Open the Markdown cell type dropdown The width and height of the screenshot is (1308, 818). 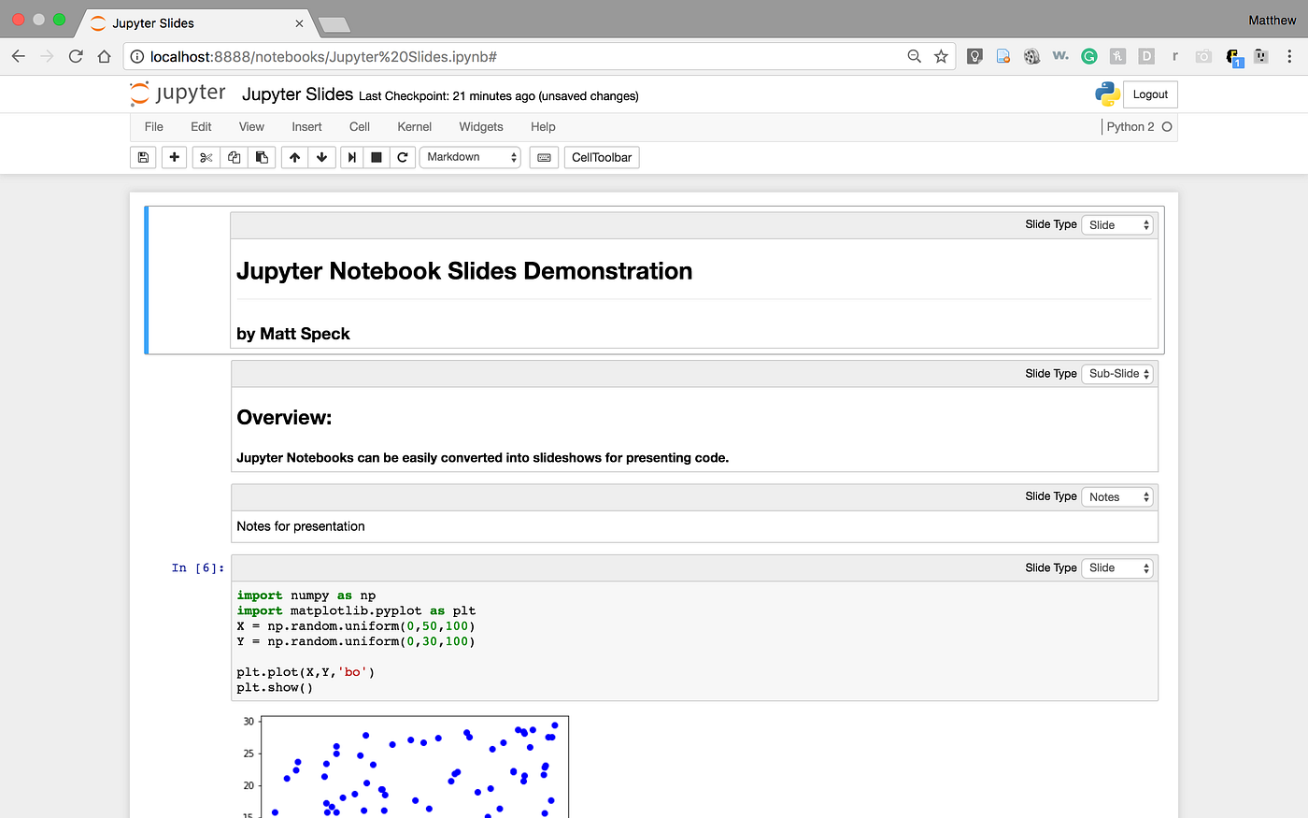(470, 157)
